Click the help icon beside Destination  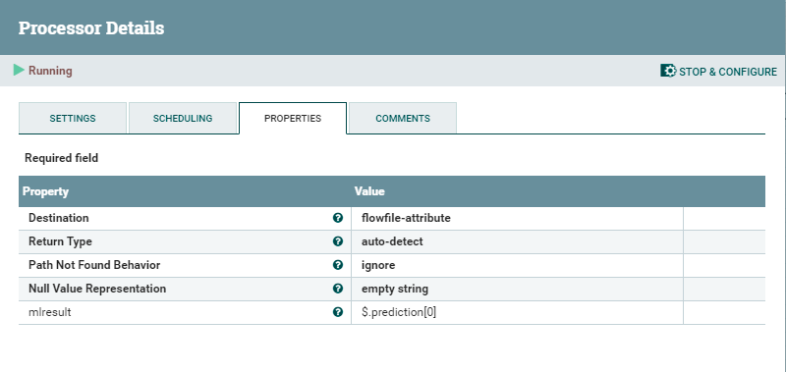338,218
